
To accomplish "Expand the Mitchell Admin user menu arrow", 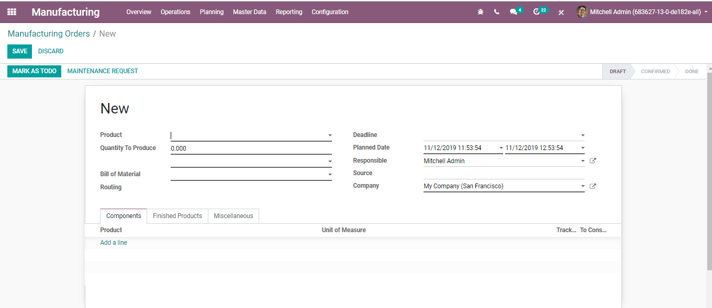I will [706, 12].
